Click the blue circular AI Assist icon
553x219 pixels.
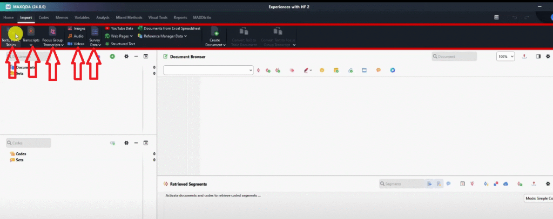tap(393, 70)
